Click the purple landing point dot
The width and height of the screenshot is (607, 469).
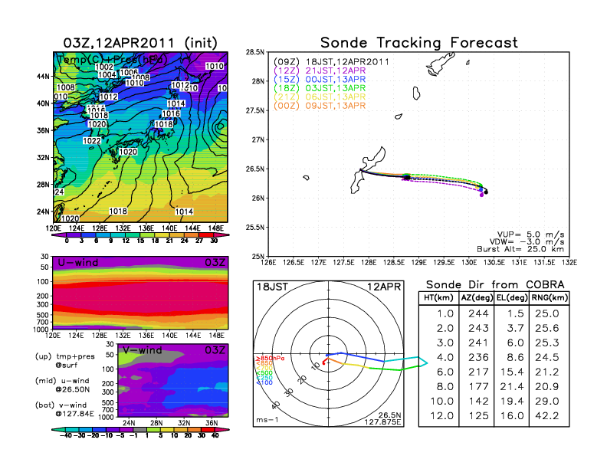pos(481,195)
